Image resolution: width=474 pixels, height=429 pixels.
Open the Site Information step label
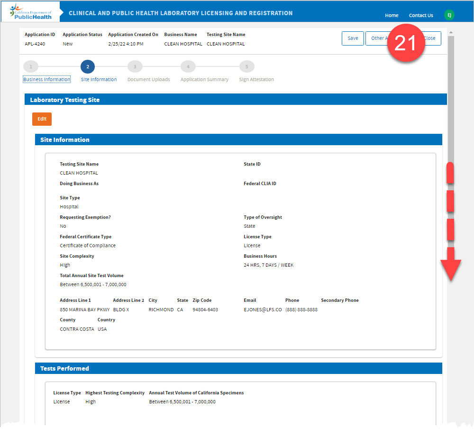click(99, 79)
